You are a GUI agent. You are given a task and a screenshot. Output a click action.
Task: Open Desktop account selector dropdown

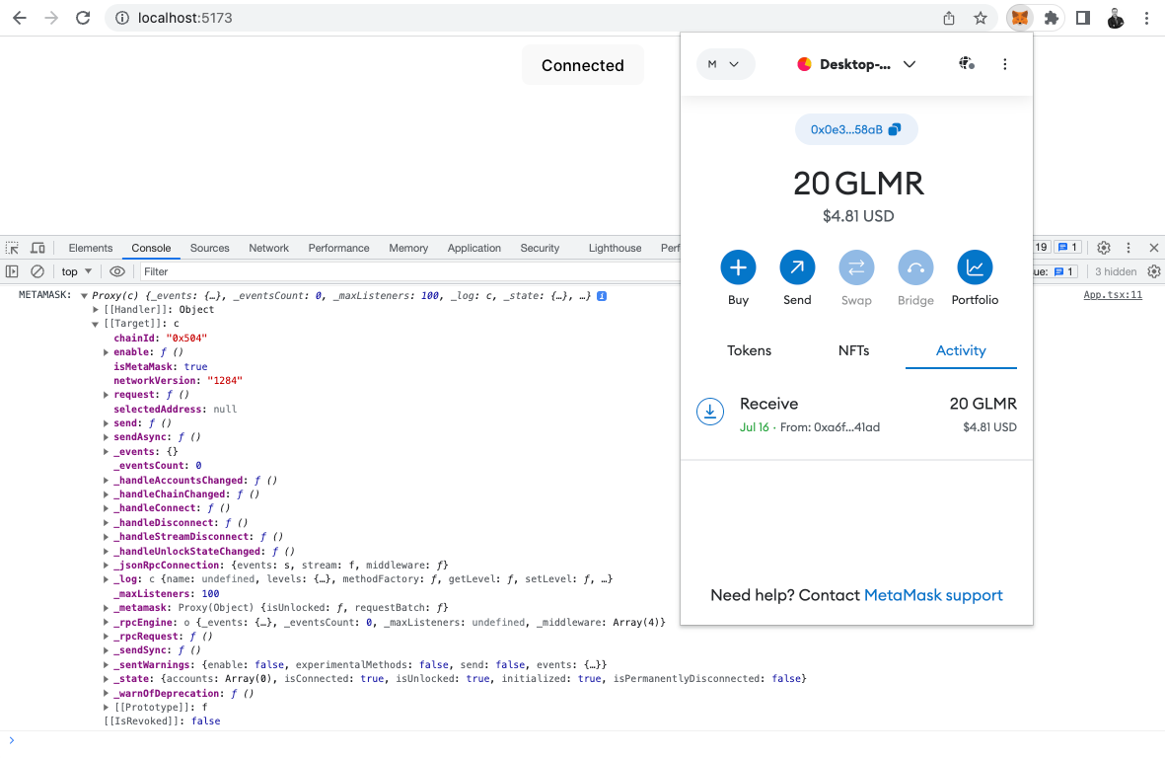tap(856, 64)
